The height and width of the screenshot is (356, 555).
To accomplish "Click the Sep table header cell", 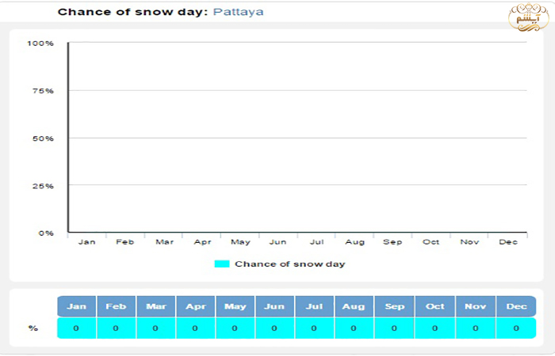I will pos(394,306).
